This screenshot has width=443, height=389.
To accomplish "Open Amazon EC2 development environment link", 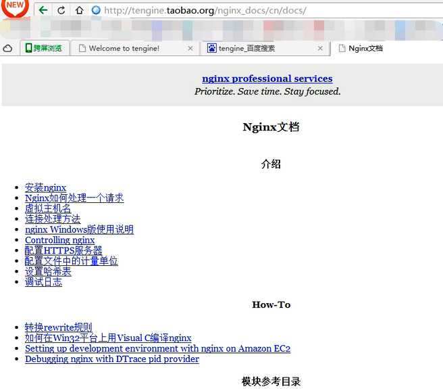I will pyautogui.click(x=157, y=348).
